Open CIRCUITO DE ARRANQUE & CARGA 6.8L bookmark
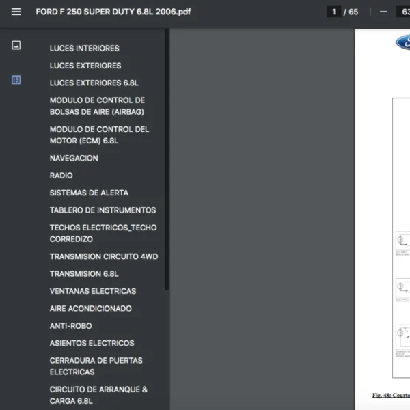410x410 pixels. [98, 395]
